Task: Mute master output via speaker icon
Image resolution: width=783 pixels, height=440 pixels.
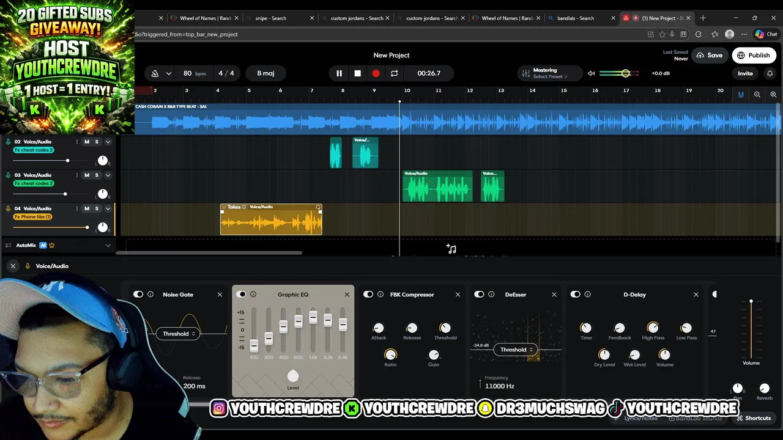Action: [x=591, y=73]
